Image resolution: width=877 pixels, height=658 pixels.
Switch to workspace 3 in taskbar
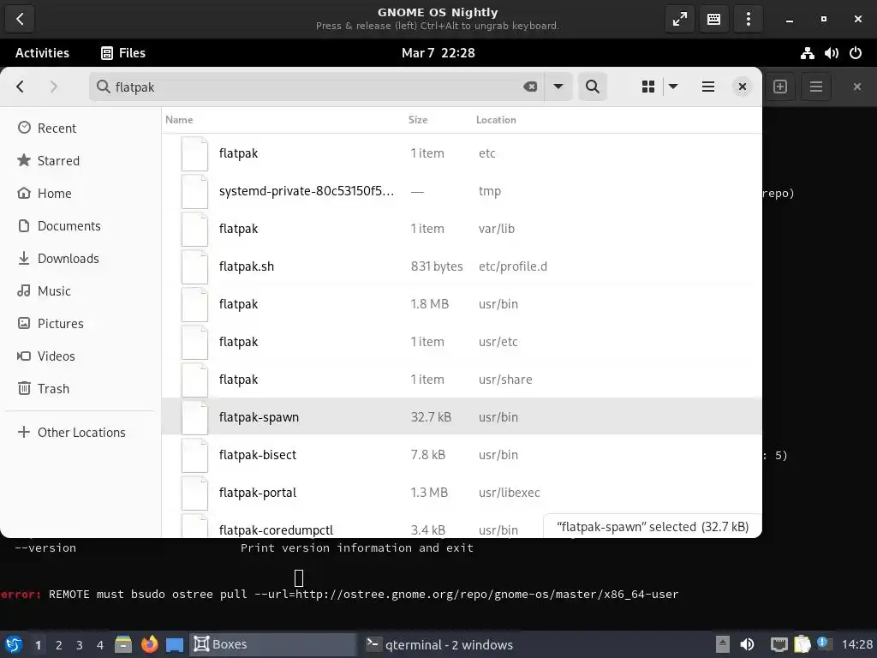coord(80,645)
